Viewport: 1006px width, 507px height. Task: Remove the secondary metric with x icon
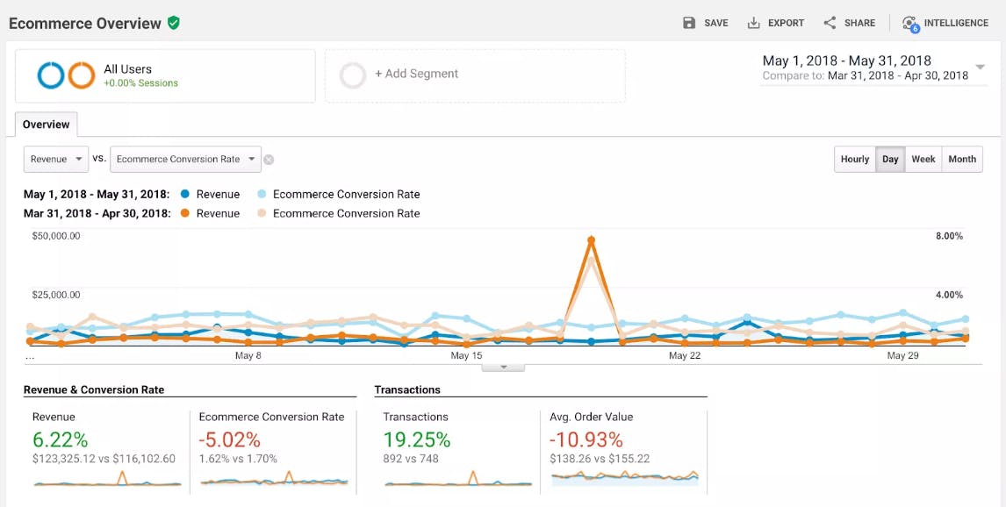point(269,160)
